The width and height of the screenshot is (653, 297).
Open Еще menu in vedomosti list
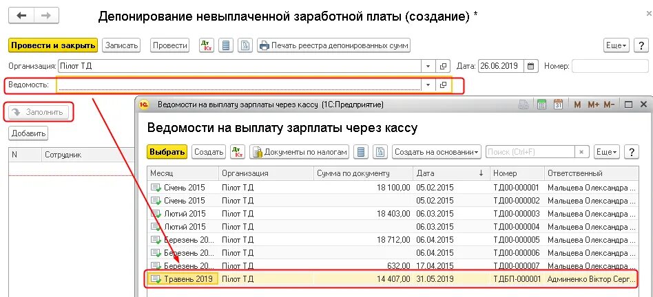pos(606,152)
